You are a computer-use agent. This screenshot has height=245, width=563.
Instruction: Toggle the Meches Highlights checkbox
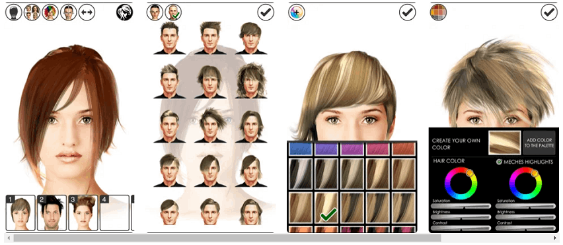click(x=499, y=162)
